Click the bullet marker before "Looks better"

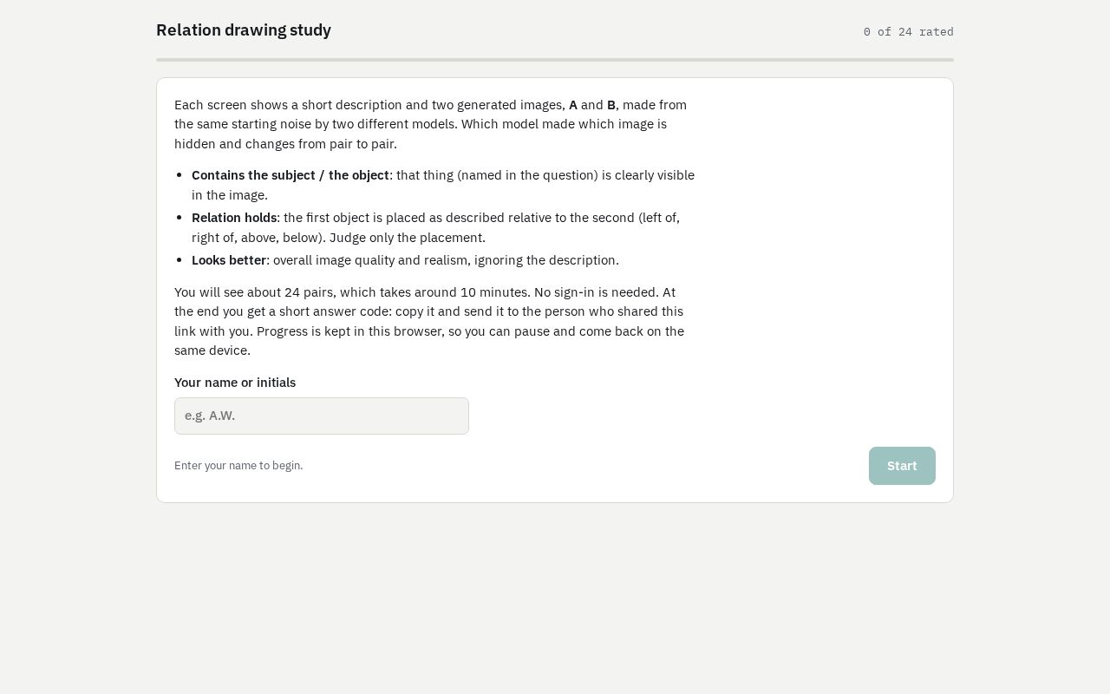[179, 260]
